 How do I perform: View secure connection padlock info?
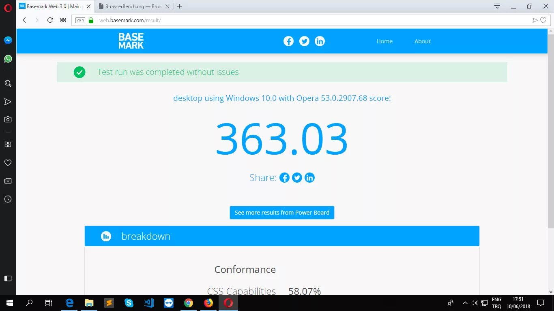coord(91,20)
